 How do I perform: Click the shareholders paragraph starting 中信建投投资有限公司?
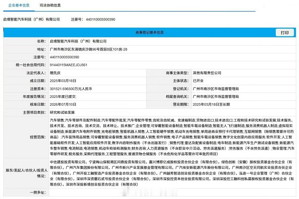172,173
